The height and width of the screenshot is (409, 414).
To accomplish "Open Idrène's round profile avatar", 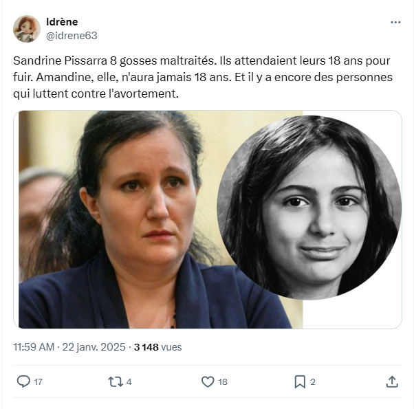I will click(27, 29).
